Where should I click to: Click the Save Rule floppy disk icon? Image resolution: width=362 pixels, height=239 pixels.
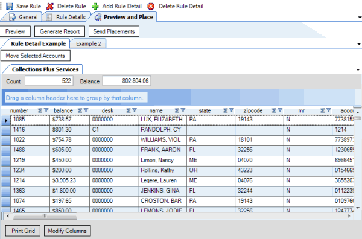click(x=10, y=6)
